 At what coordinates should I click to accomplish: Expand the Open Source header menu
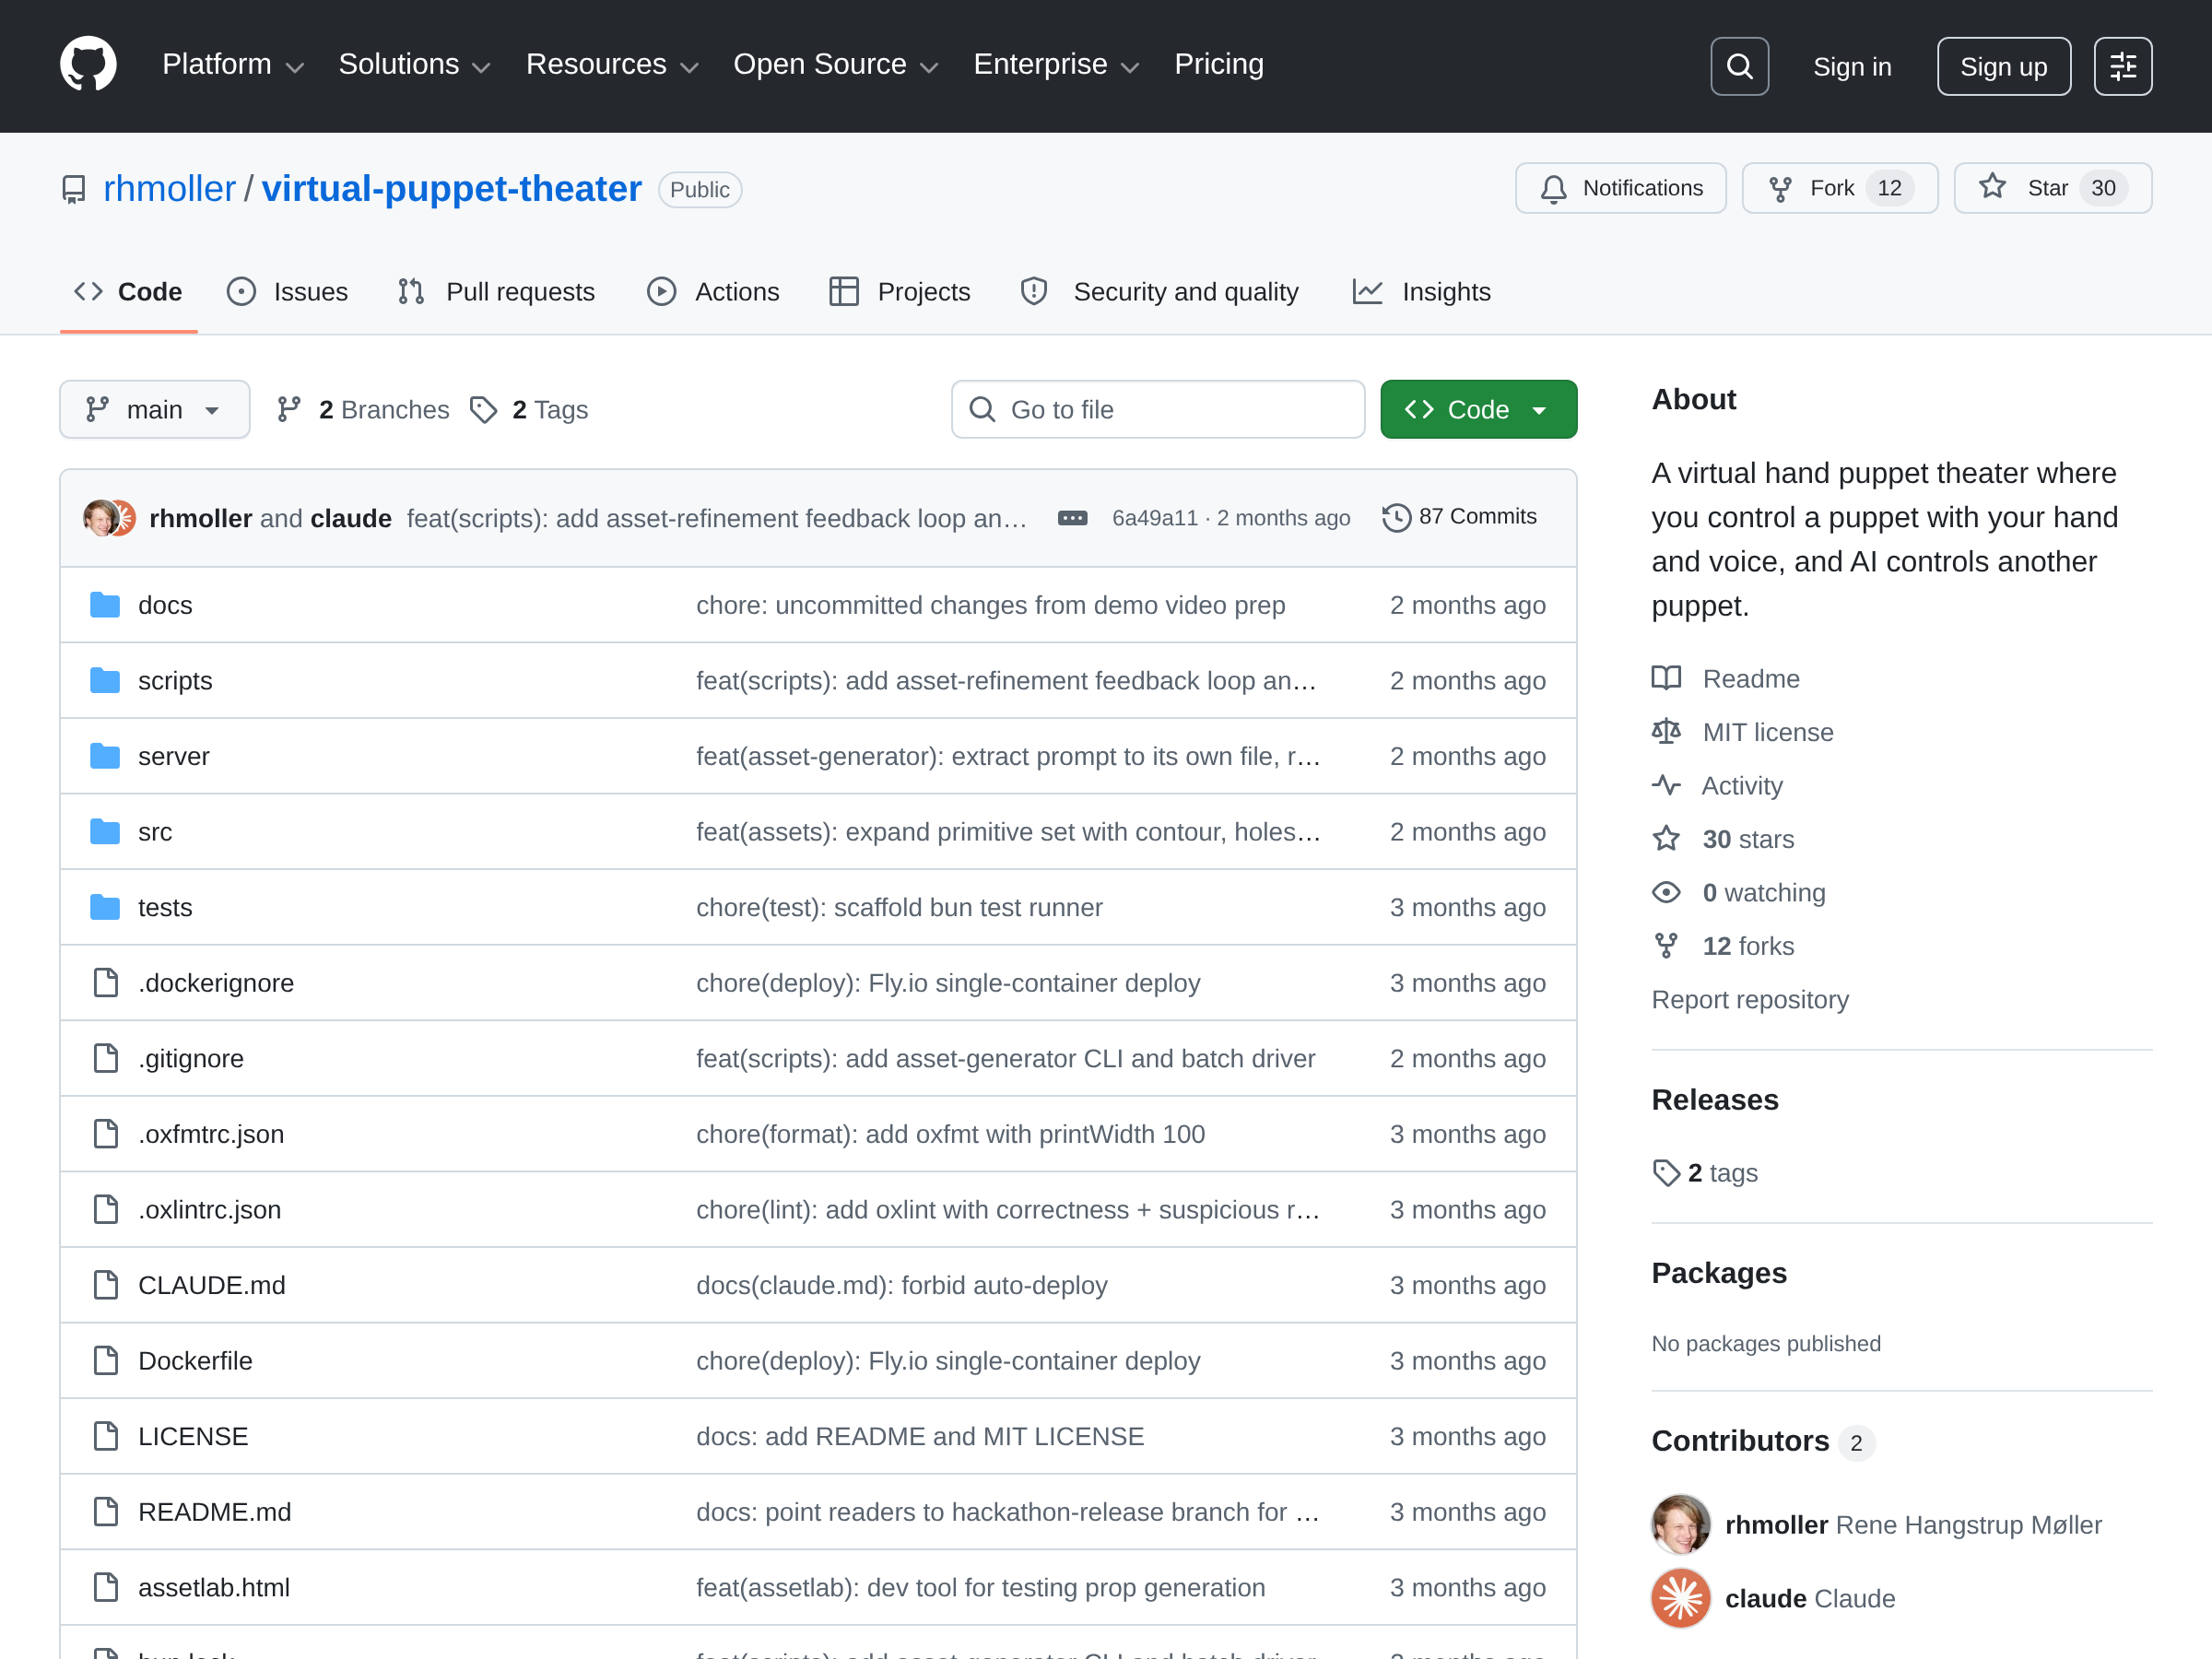tap(835, 65)
